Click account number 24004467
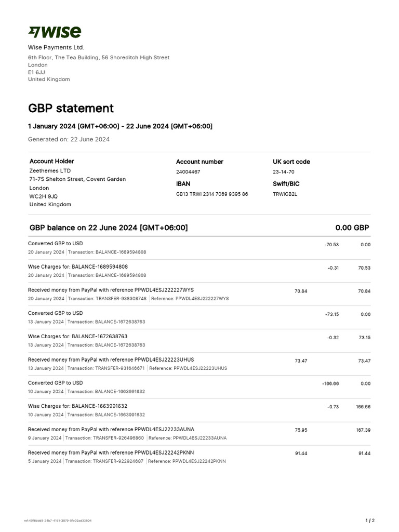This screenshot has width=399, height=532. [x=188, y=171]
